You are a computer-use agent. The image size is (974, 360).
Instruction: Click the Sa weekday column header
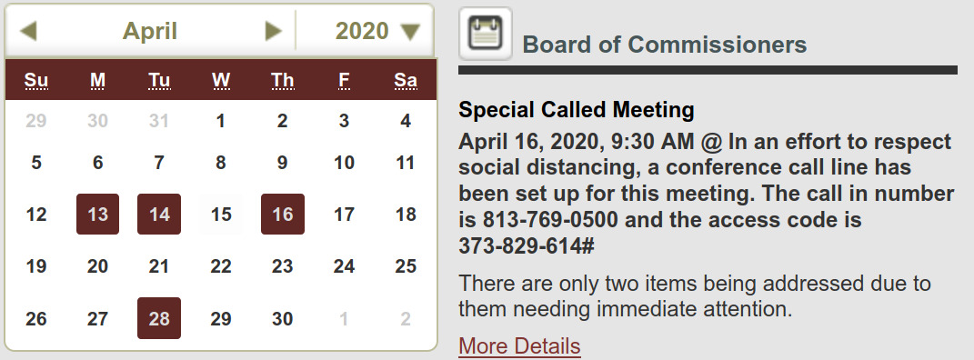tap(406, 80)
